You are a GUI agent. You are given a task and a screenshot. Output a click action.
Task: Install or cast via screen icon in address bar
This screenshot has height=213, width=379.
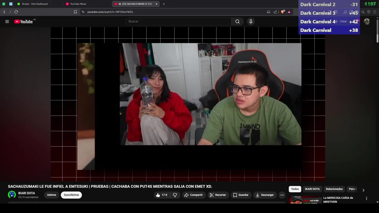tap(269, 12)
